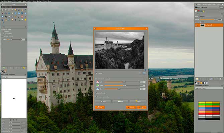Toggle Monochrome checkbox in Channel Mixer
This screenshot has height=133, width=224.
(x=96, y=93)
